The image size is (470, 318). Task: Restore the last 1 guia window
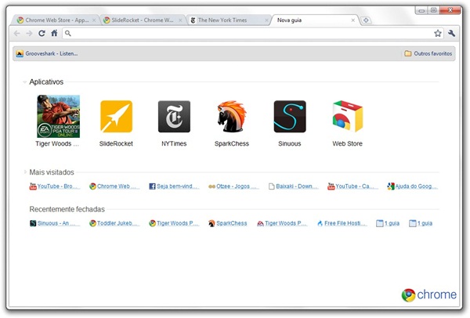pos(421,223)
